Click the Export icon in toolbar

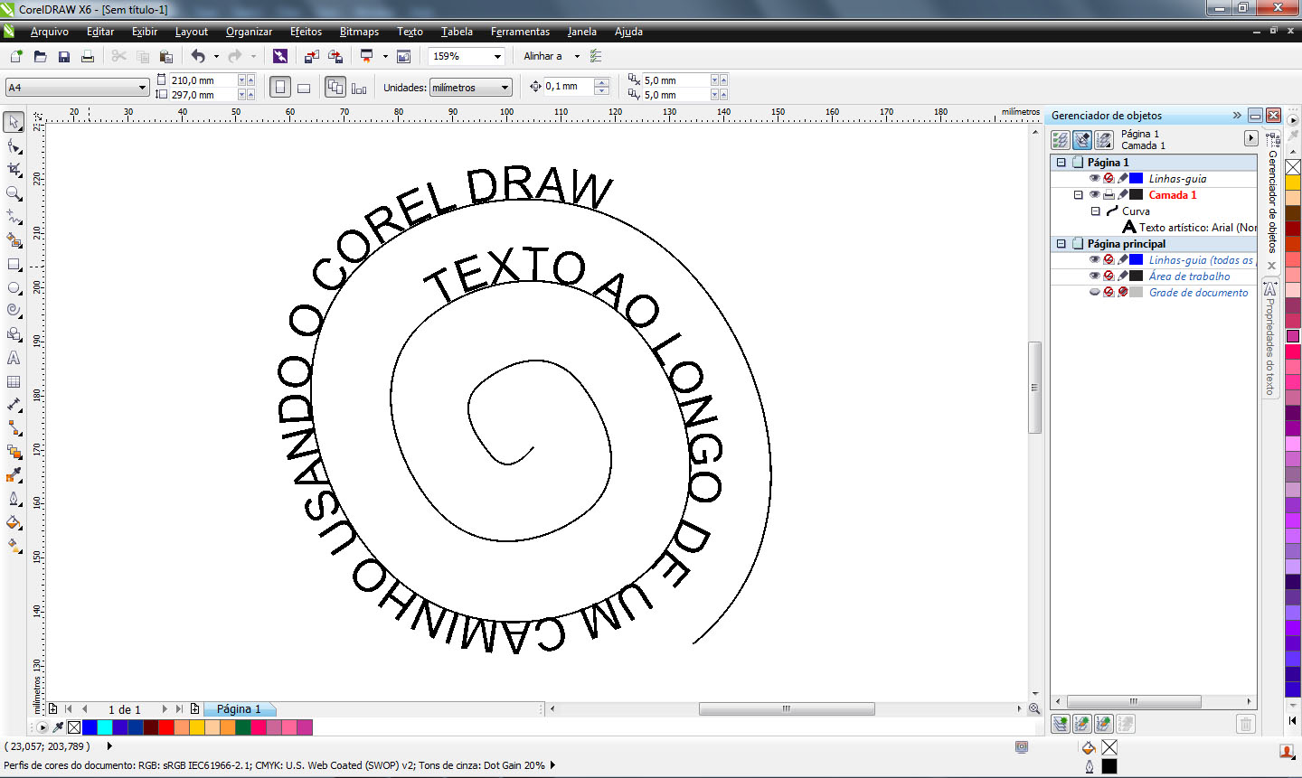[335, 56]
